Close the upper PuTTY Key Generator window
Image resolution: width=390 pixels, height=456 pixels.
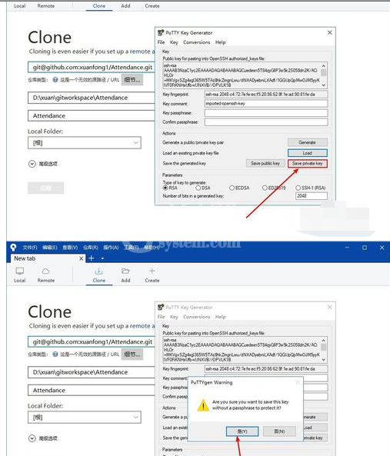(x=329, y=32)
